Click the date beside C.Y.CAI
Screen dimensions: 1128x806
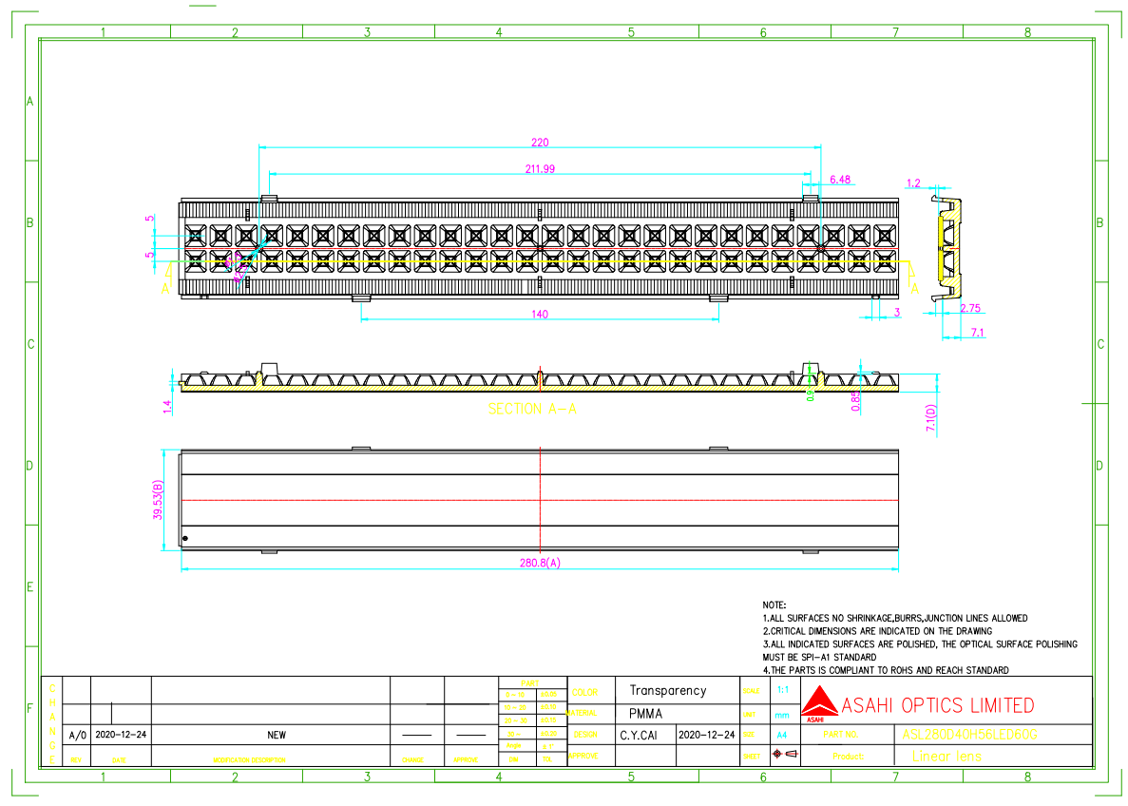(706, 735)
